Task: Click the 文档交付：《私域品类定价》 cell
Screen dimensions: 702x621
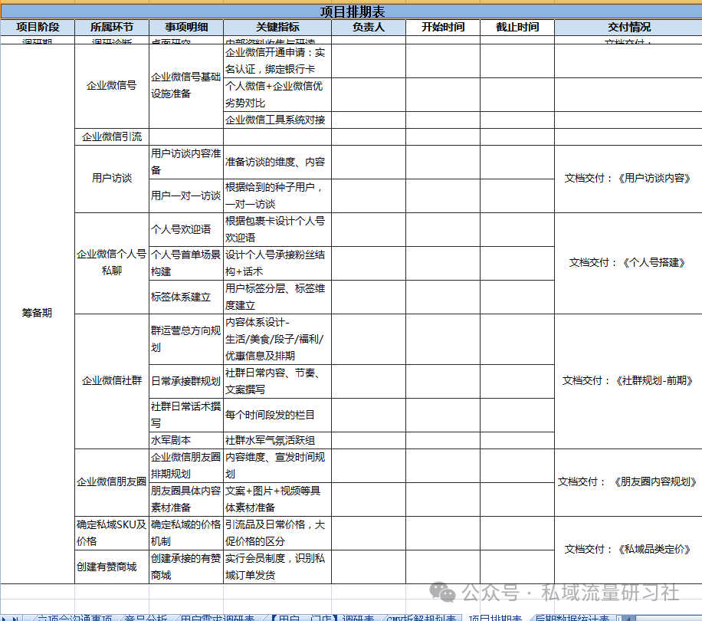Action: point(628,550)
